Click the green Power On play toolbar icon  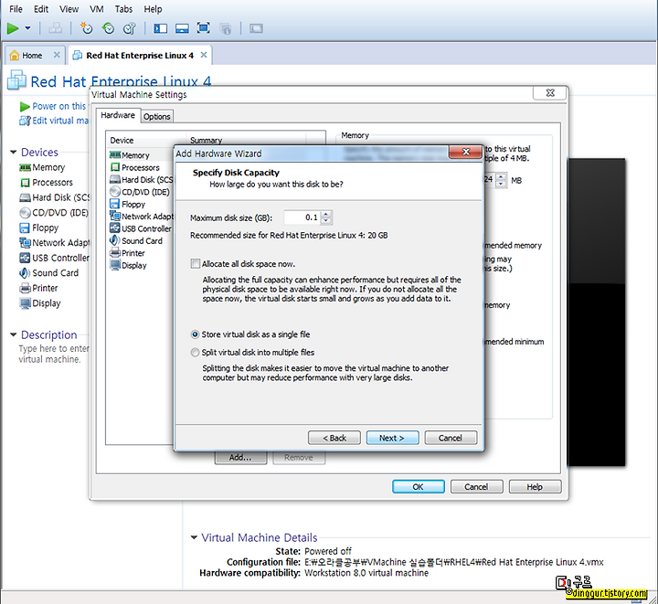pyautogui.click(x=13, y=28)
